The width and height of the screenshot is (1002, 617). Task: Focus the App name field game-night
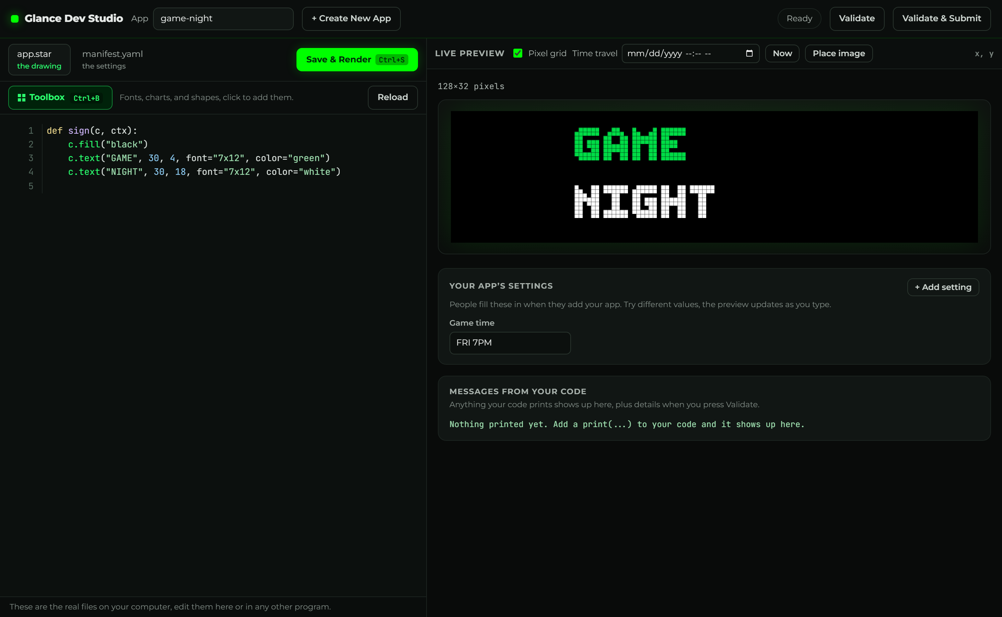[x=223, y=19]
